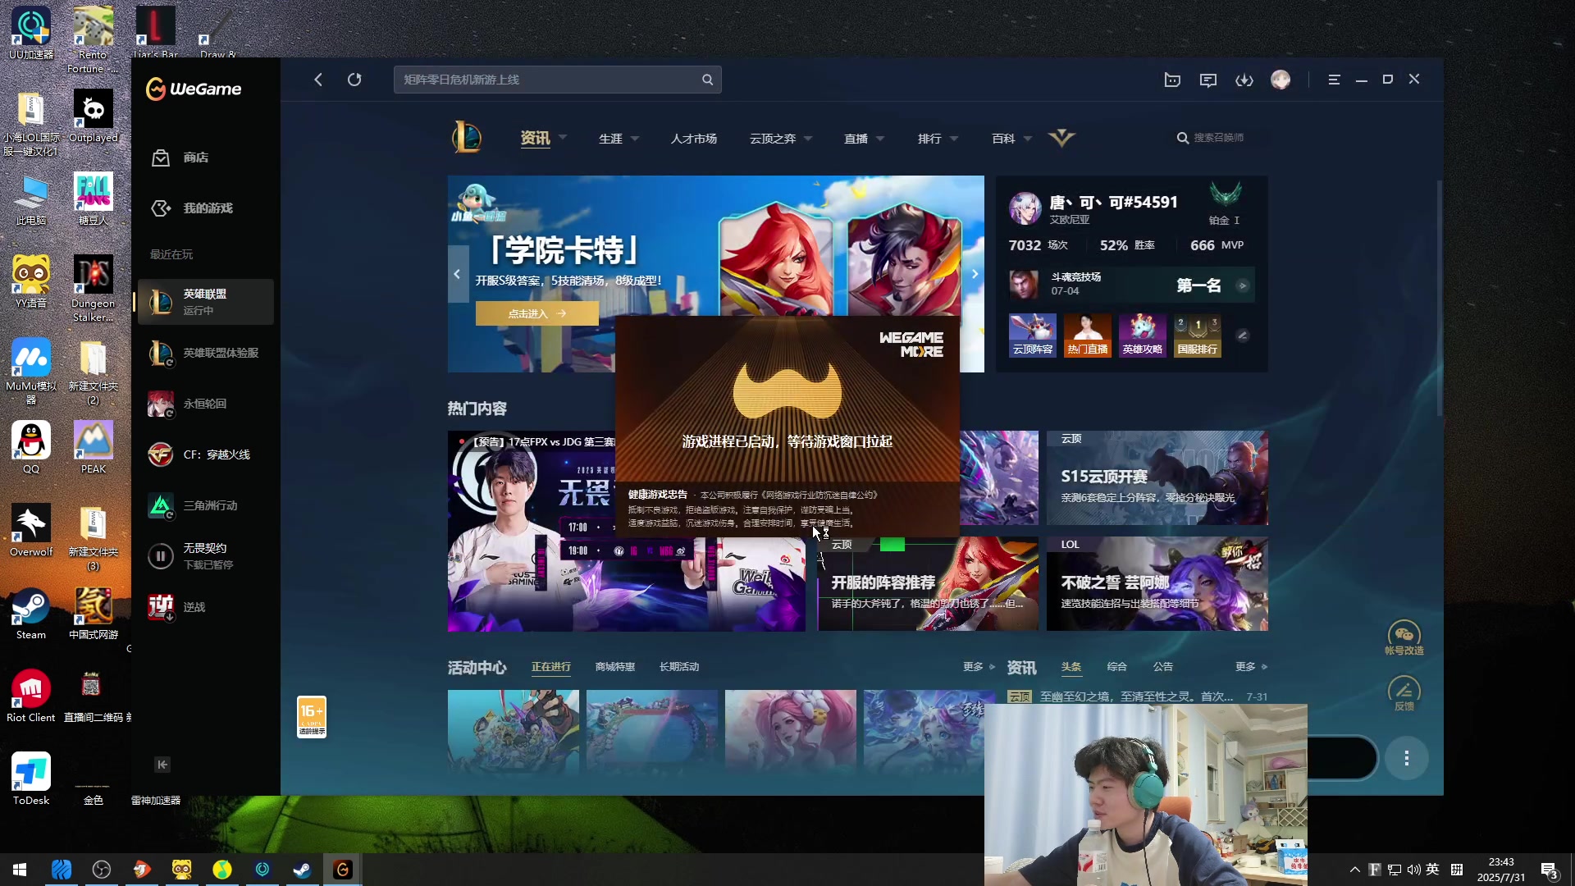Open the download manager icon
The image size is (1575, 886).
1244,80
